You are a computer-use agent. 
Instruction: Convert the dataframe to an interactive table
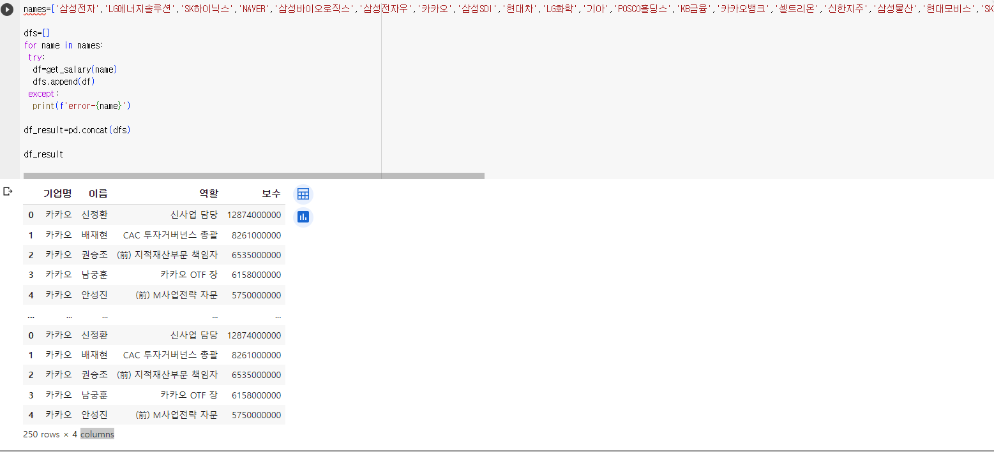pos(303,194)
